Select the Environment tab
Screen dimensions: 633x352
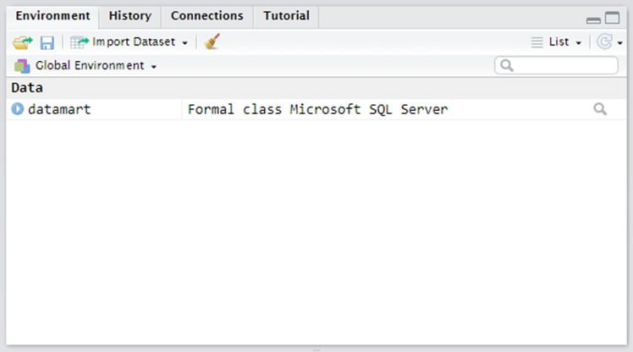[x=52, y=16]
